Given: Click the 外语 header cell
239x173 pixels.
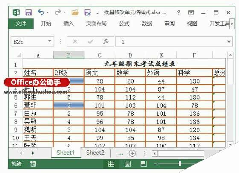Looking at the screenshot, I should point(161,73).
